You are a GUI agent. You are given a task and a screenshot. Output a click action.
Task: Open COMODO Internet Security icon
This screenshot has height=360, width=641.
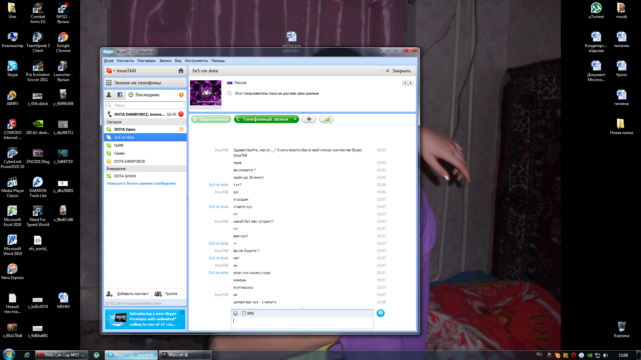pyautogui.click(x=12, y=129)
